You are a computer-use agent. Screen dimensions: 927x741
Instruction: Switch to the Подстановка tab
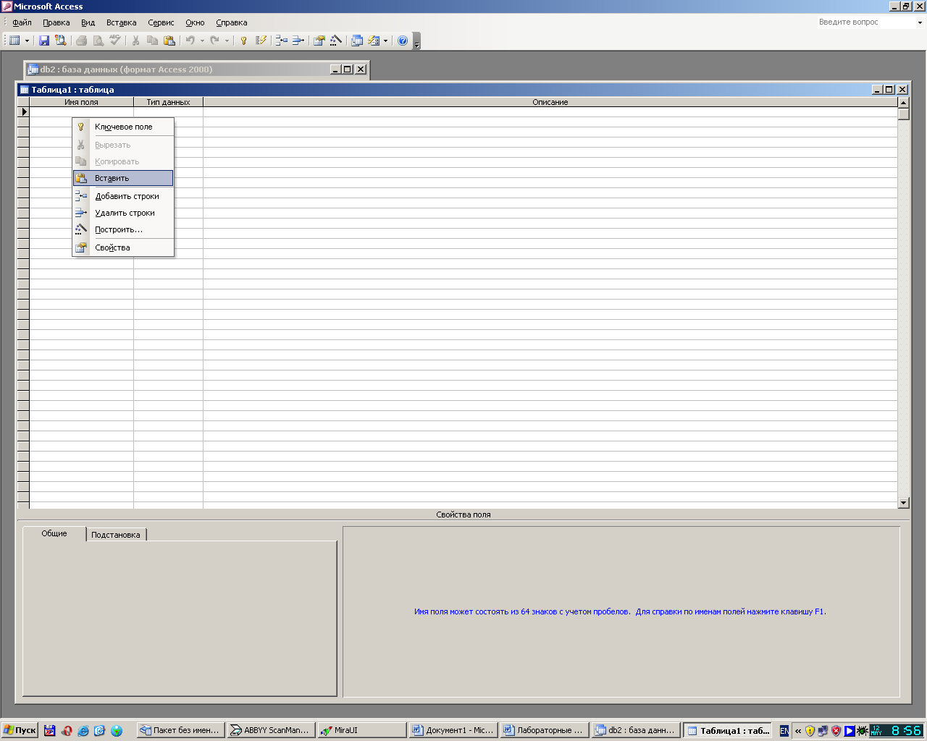click(116, 535)
